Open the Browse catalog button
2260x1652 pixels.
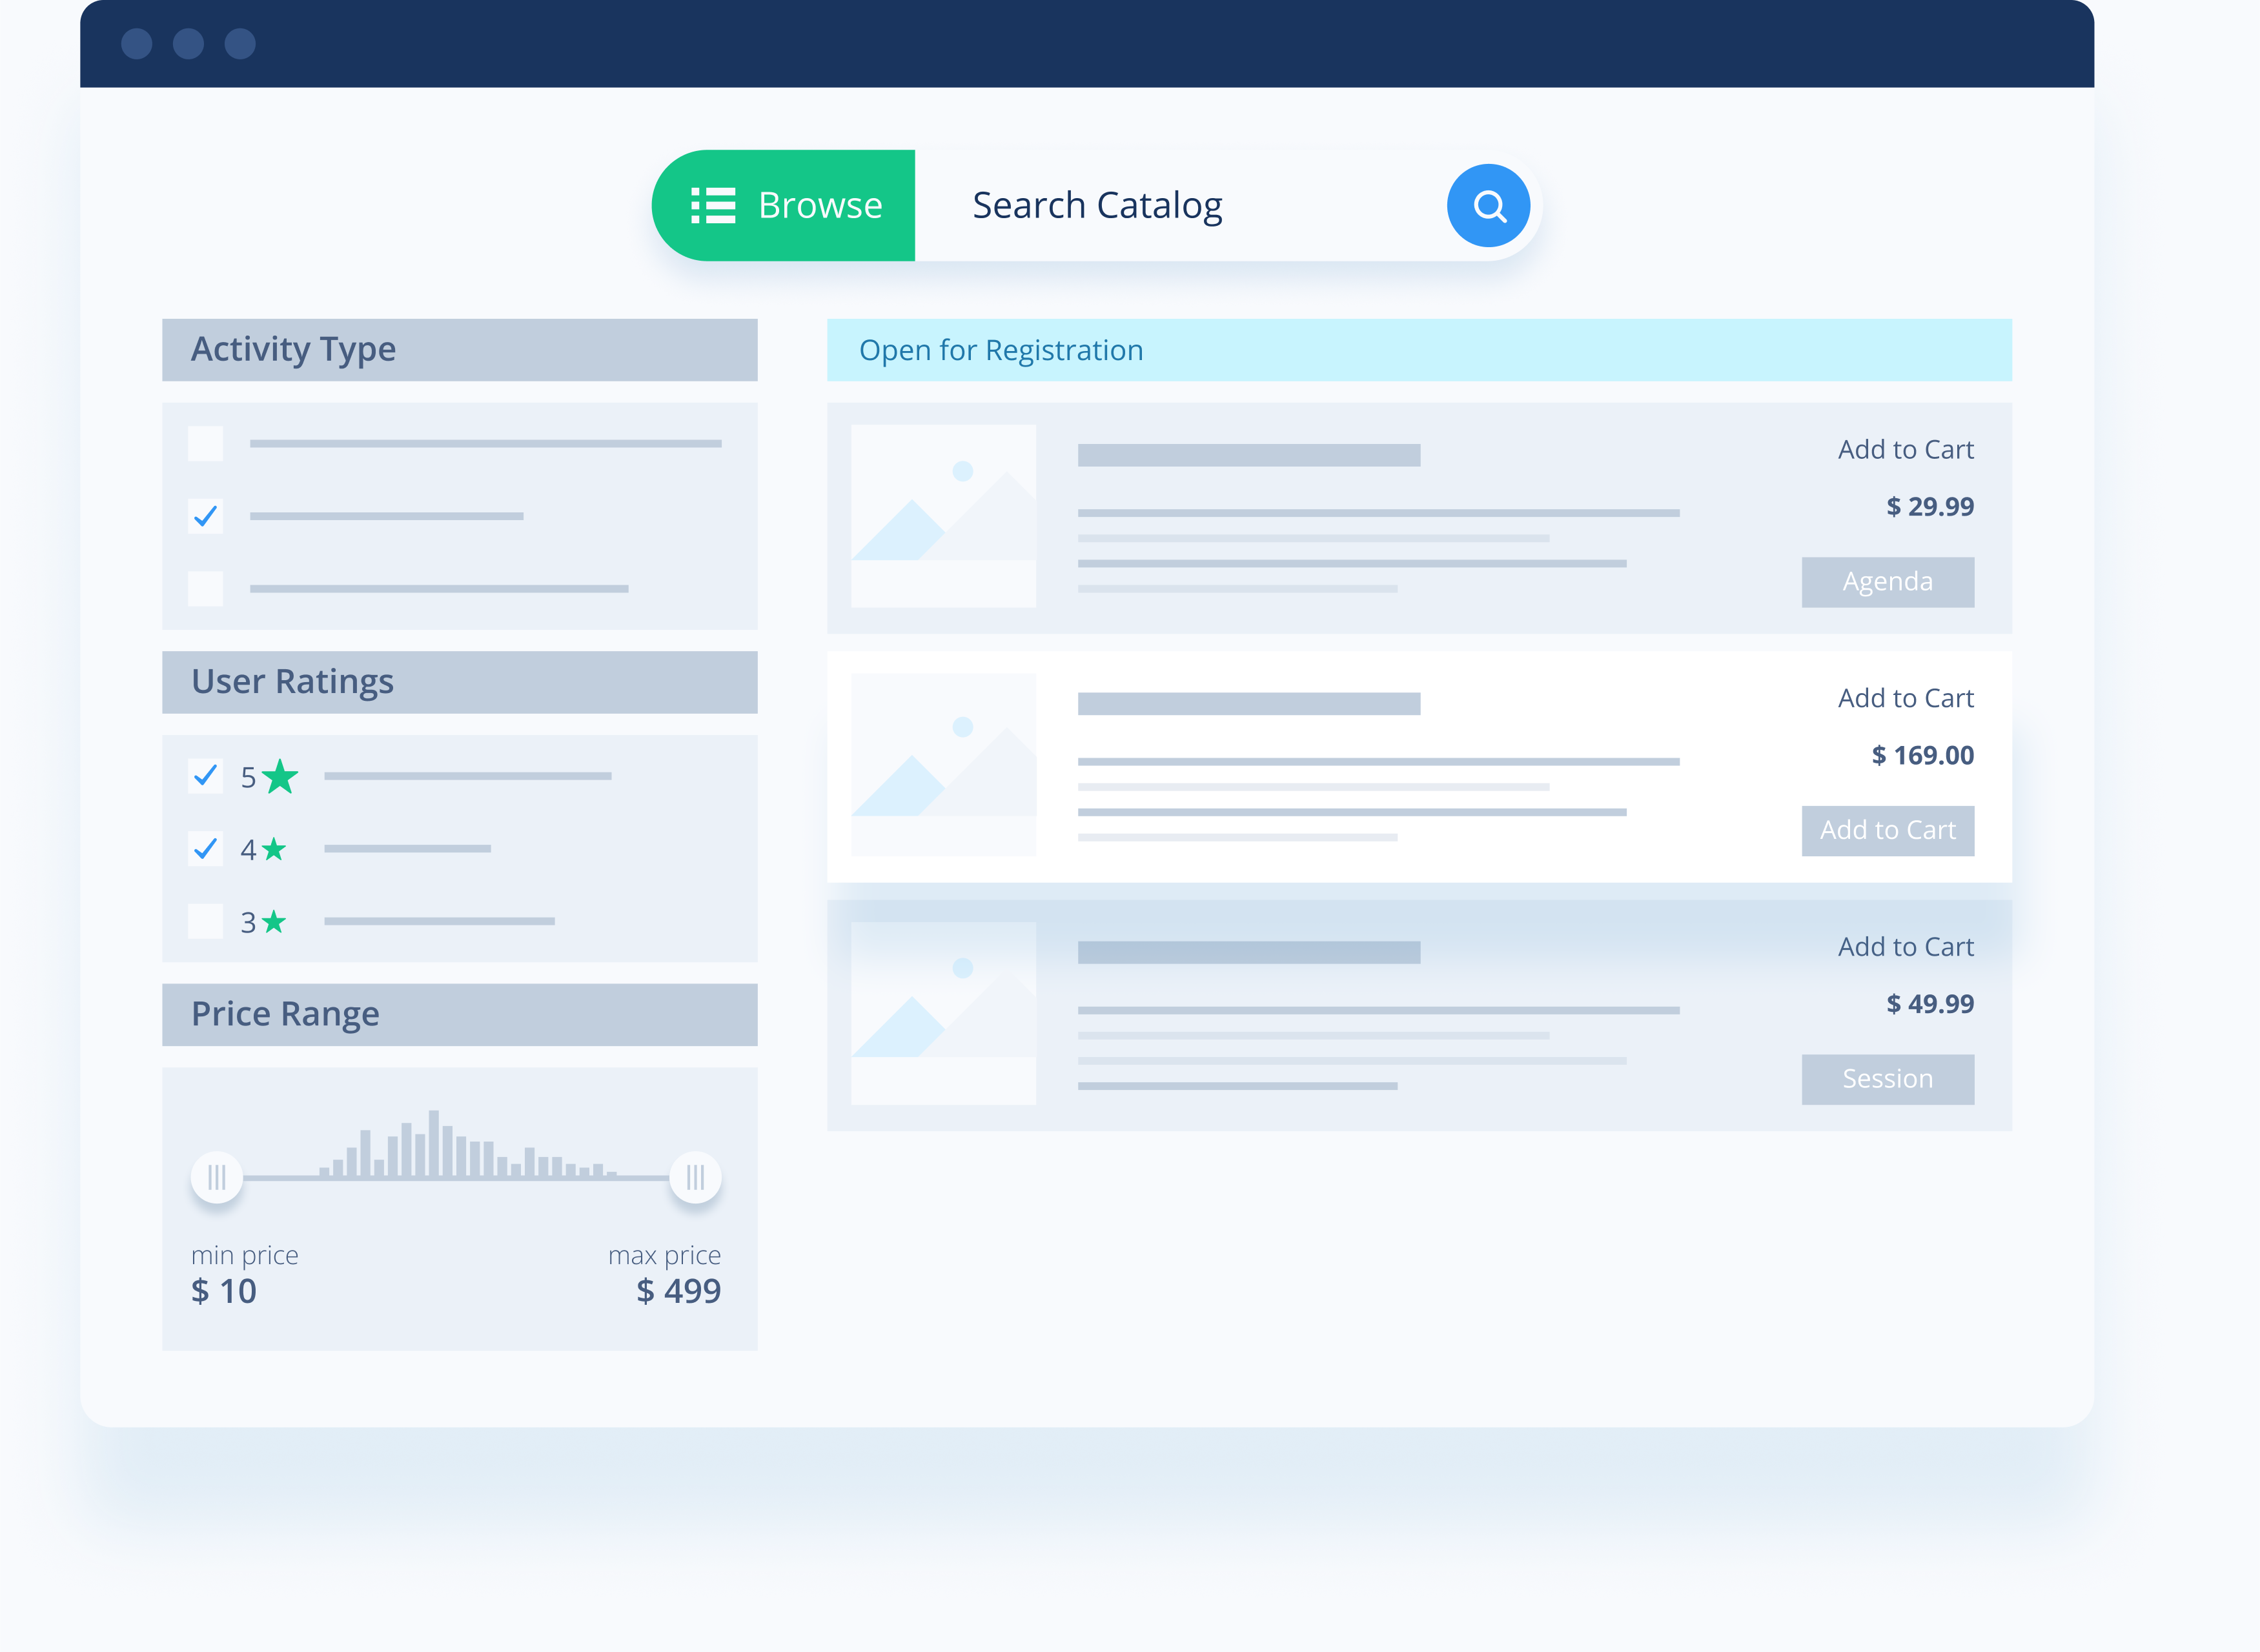point(783,205)
